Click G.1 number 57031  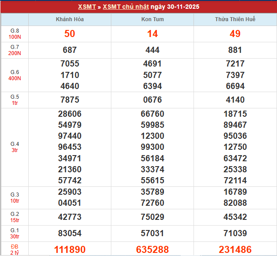tap(152, 234)
